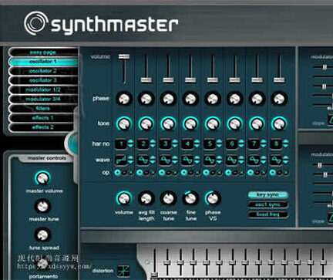Enable the fixed freq button

click(267, 214)
